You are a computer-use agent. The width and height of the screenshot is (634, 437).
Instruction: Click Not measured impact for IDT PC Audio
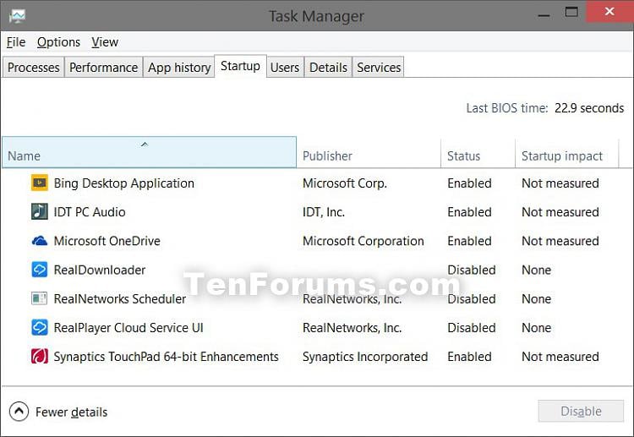point(560,212)
